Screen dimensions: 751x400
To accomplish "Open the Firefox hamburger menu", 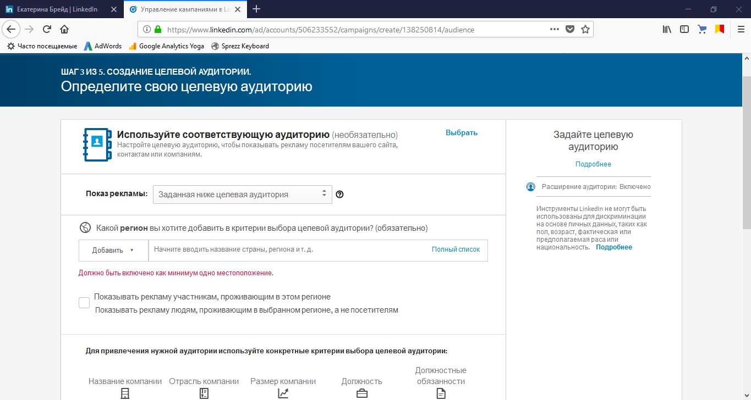I will pyautogui.click(x=739, y=29).
